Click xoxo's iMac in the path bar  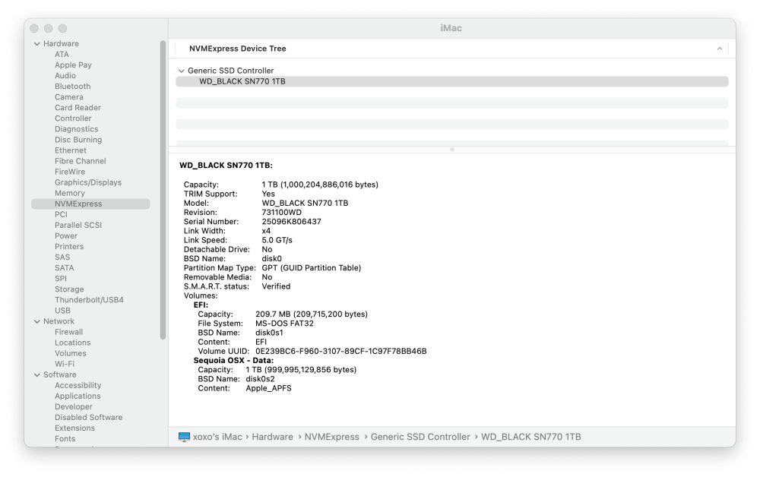click(217, 437)
